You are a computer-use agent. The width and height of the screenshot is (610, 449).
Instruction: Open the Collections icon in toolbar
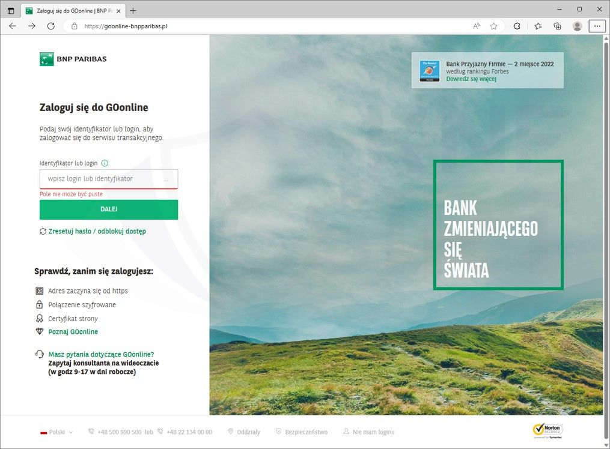coord(557,26)
